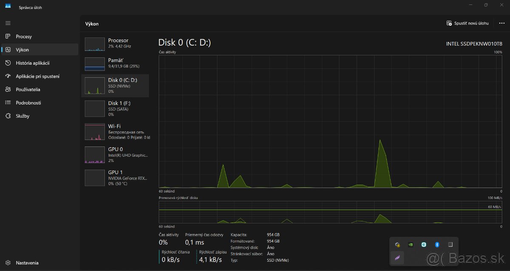Click the NVIDIA tray icon
The image size is (510, 271).
click(411, 245)
